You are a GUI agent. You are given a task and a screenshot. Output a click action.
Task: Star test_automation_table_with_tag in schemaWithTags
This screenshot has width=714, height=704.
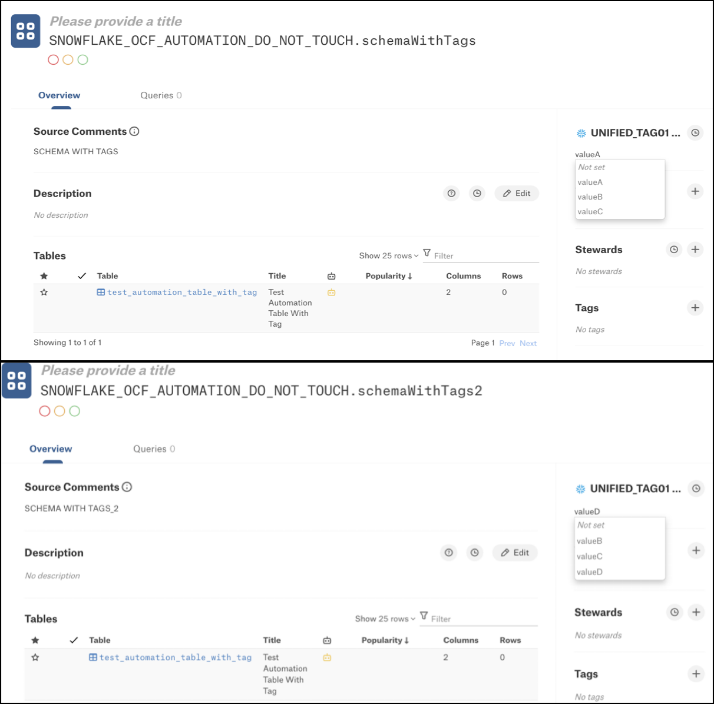pos(44,292)
